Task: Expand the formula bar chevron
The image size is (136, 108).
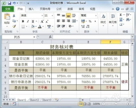Action: pos(132,37)
